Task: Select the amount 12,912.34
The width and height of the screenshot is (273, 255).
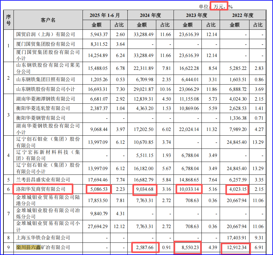Action: [237, 247]
